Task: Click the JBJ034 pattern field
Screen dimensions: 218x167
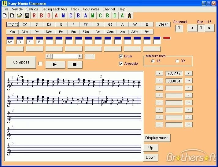Action: tap(174, 81)
